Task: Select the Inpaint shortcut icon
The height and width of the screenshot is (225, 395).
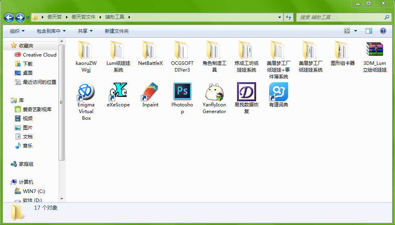Action: click(x=150, y=92)
